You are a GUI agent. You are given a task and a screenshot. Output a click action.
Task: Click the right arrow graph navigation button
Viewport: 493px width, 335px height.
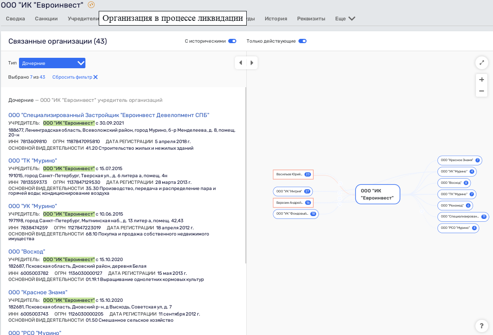tap(252, 63)
